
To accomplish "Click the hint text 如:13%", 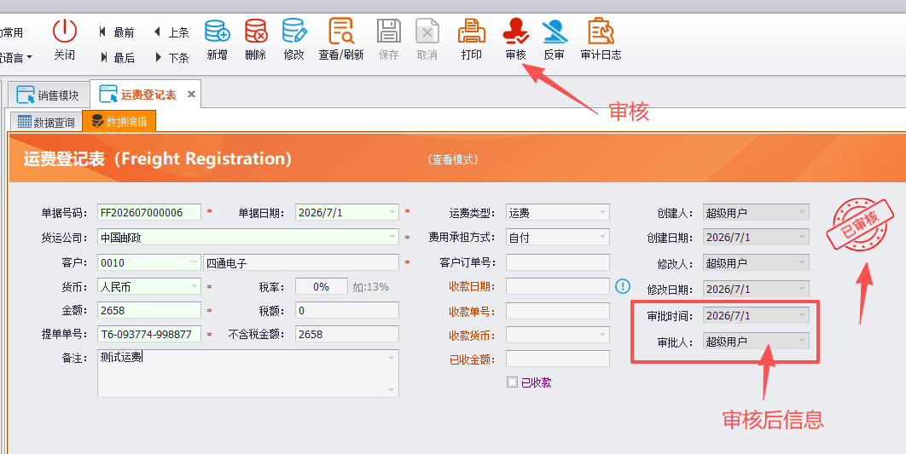I will pos(370,287).
